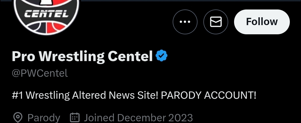Click the word Centel in display name

pyautogui.click(x=130, y=57)
